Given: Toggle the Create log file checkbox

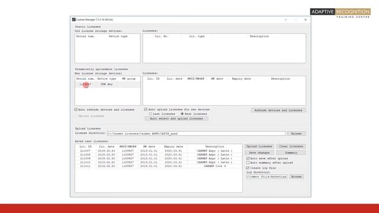Looking at the screenshot, I should click(x=248, y=168).
